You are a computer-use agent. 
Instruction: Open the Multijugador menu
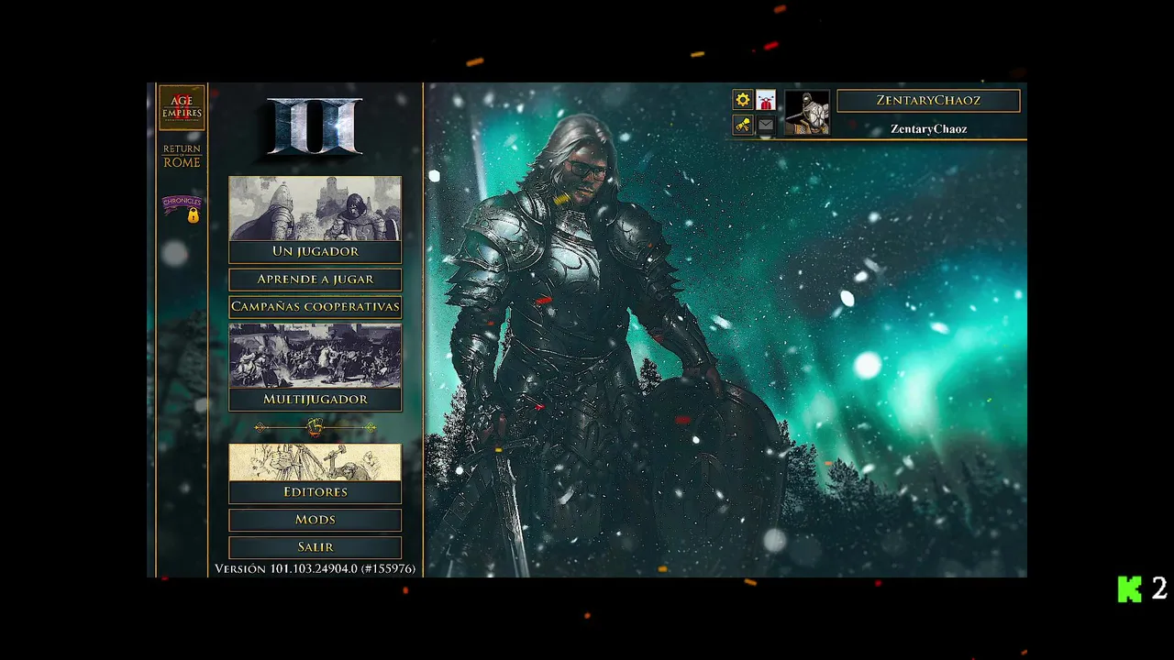pyautogui.click(x=315, y=400)
